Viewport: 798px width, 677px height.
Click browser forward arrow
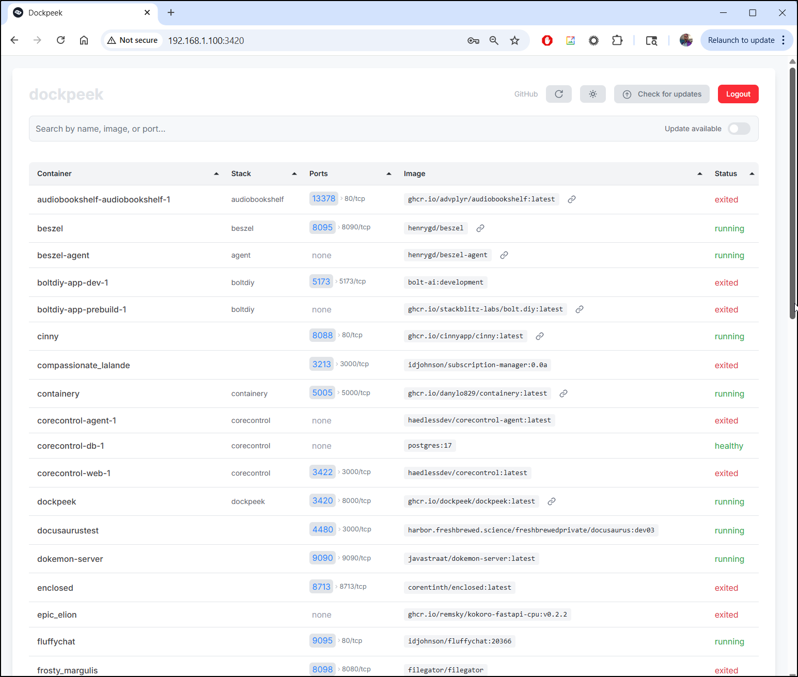(x=37, y=40)
